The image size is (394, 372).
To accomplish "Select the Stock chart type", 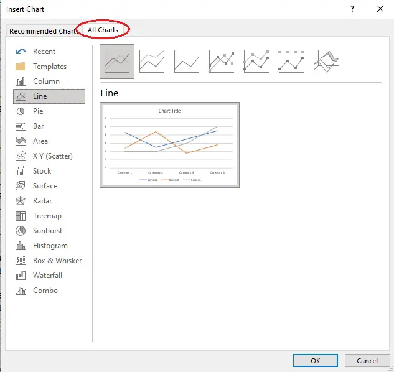I will (x=49, y=171).
